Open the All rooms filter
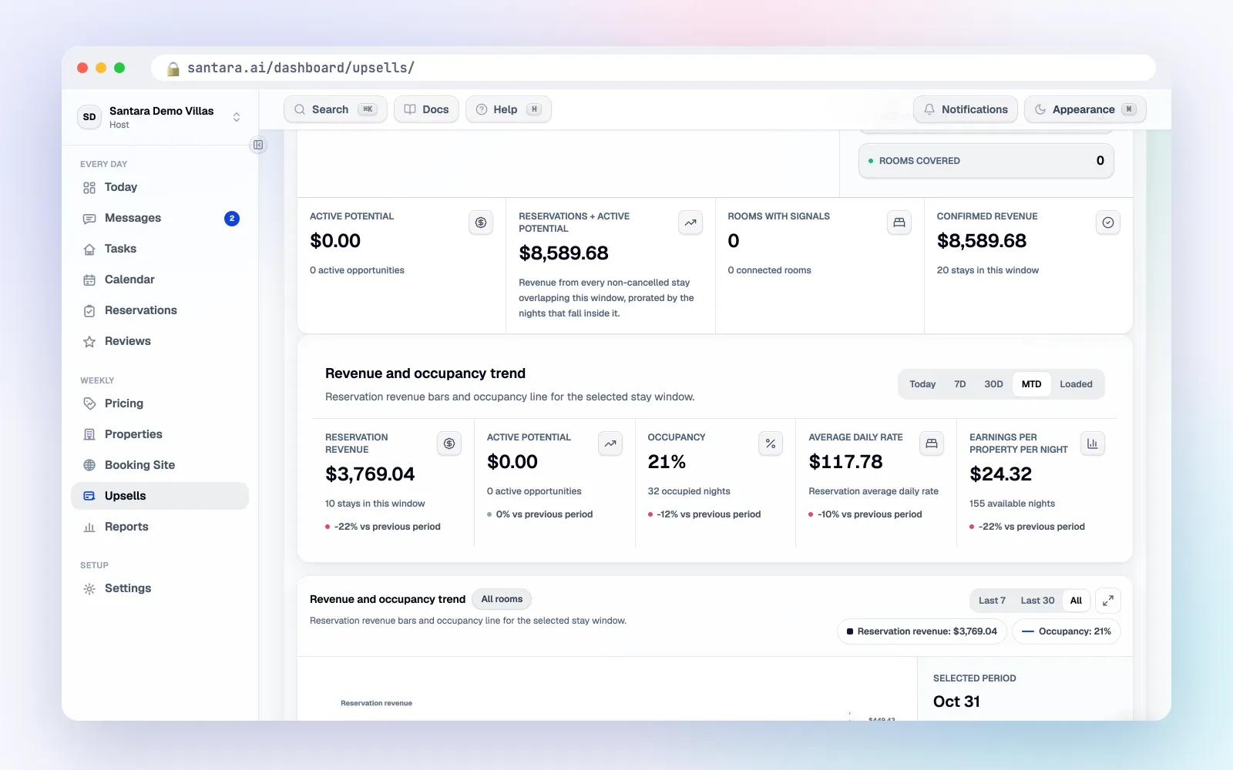Screen dimensions: 1233x770 pyautogui.click(x=502, y=599)
